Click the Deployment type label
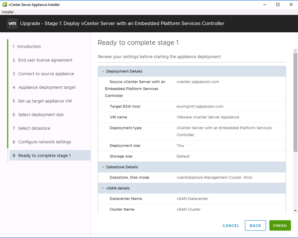Image resolution: width=298 pixels, height=238 pixels. pyautogui.click(x=126, y=128)
